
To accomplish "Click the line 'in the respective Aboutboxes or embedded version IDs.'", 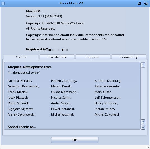I will (67, 39).
